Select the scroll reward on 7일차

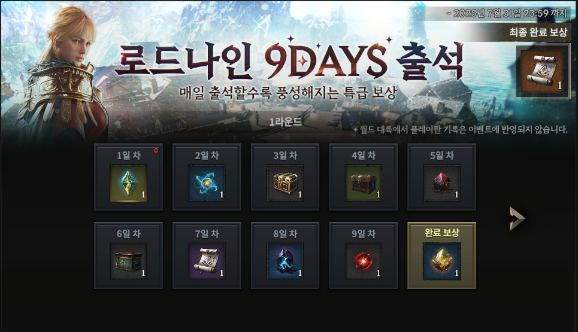click(207, 261)
